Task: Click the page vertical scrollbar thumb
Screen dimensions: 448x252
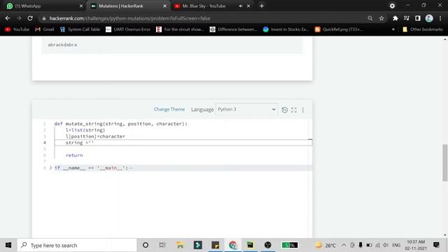Action: [x=445, y=163]
